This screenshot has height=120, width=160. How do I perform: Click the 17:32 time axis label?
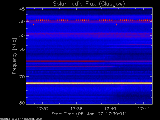(43, 109)
